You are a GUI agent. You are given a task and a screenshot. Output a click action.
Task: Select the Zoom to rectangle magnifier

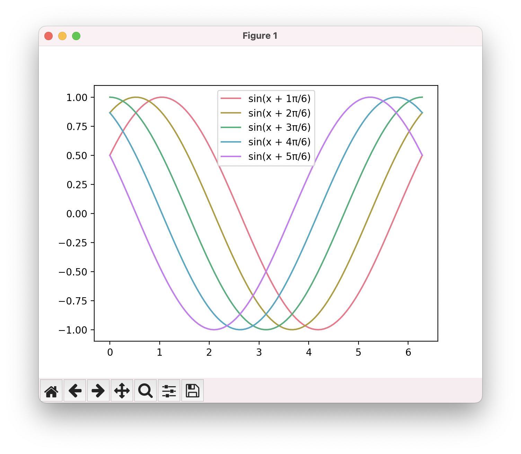[x=145, y=391]
